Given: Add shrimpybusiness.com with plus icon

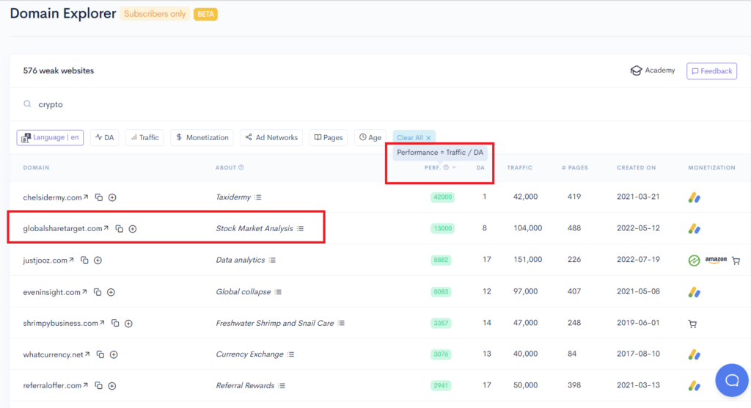Looking at the screenshot, I should pos(128,324).
